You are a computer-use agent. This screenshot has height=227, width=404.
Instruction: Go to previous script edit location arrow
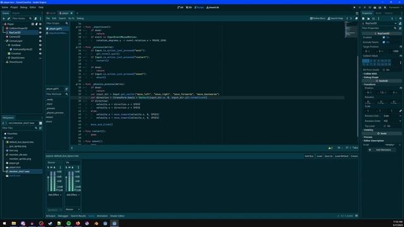click(347, 18)
